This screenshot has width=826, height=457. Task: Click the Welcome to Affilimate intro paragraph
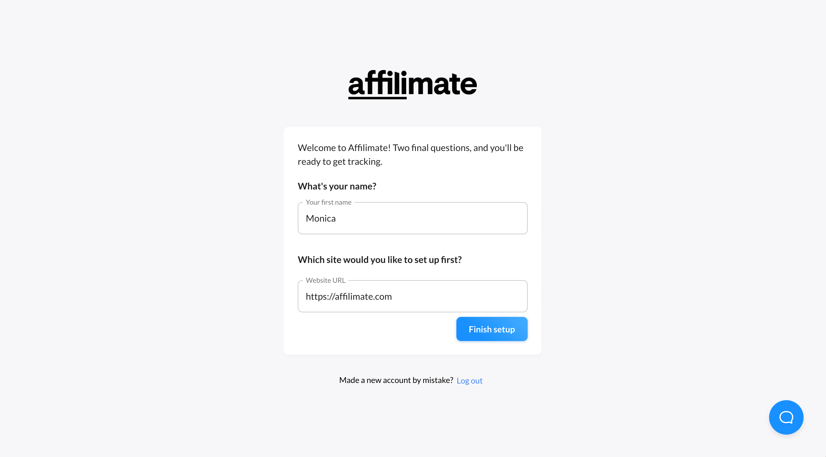(x=410, y=154)
